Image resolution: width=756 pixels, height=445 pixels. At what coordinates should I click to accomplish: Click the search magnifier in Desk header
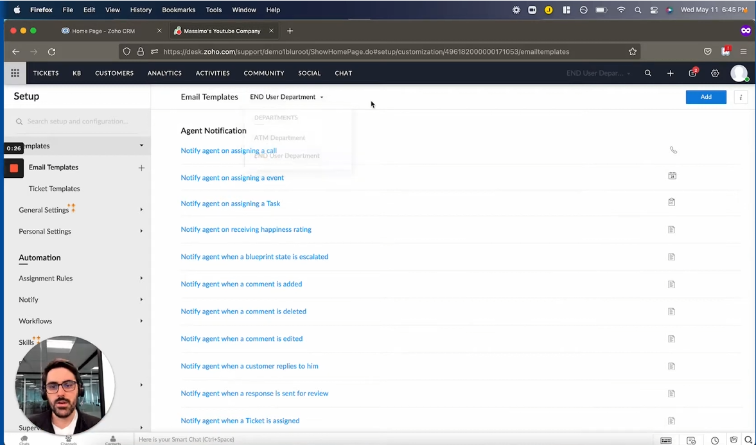pyautogui.click(x=647, y=73)
